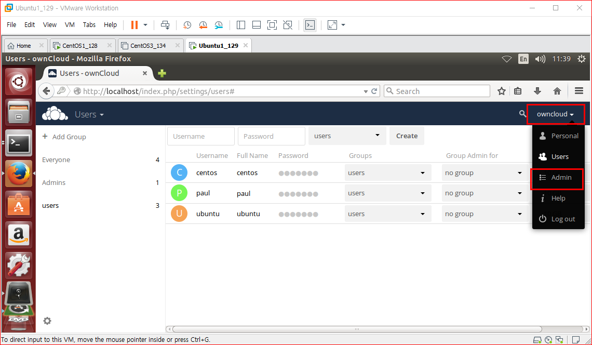
Task: Select Personal from the user menu
Action: [558, 136]
